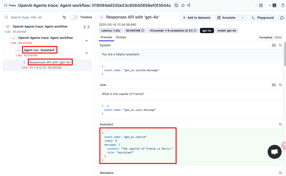Select the Preview tab
This screenshot has height=176, width=286.
click(106, 37)
